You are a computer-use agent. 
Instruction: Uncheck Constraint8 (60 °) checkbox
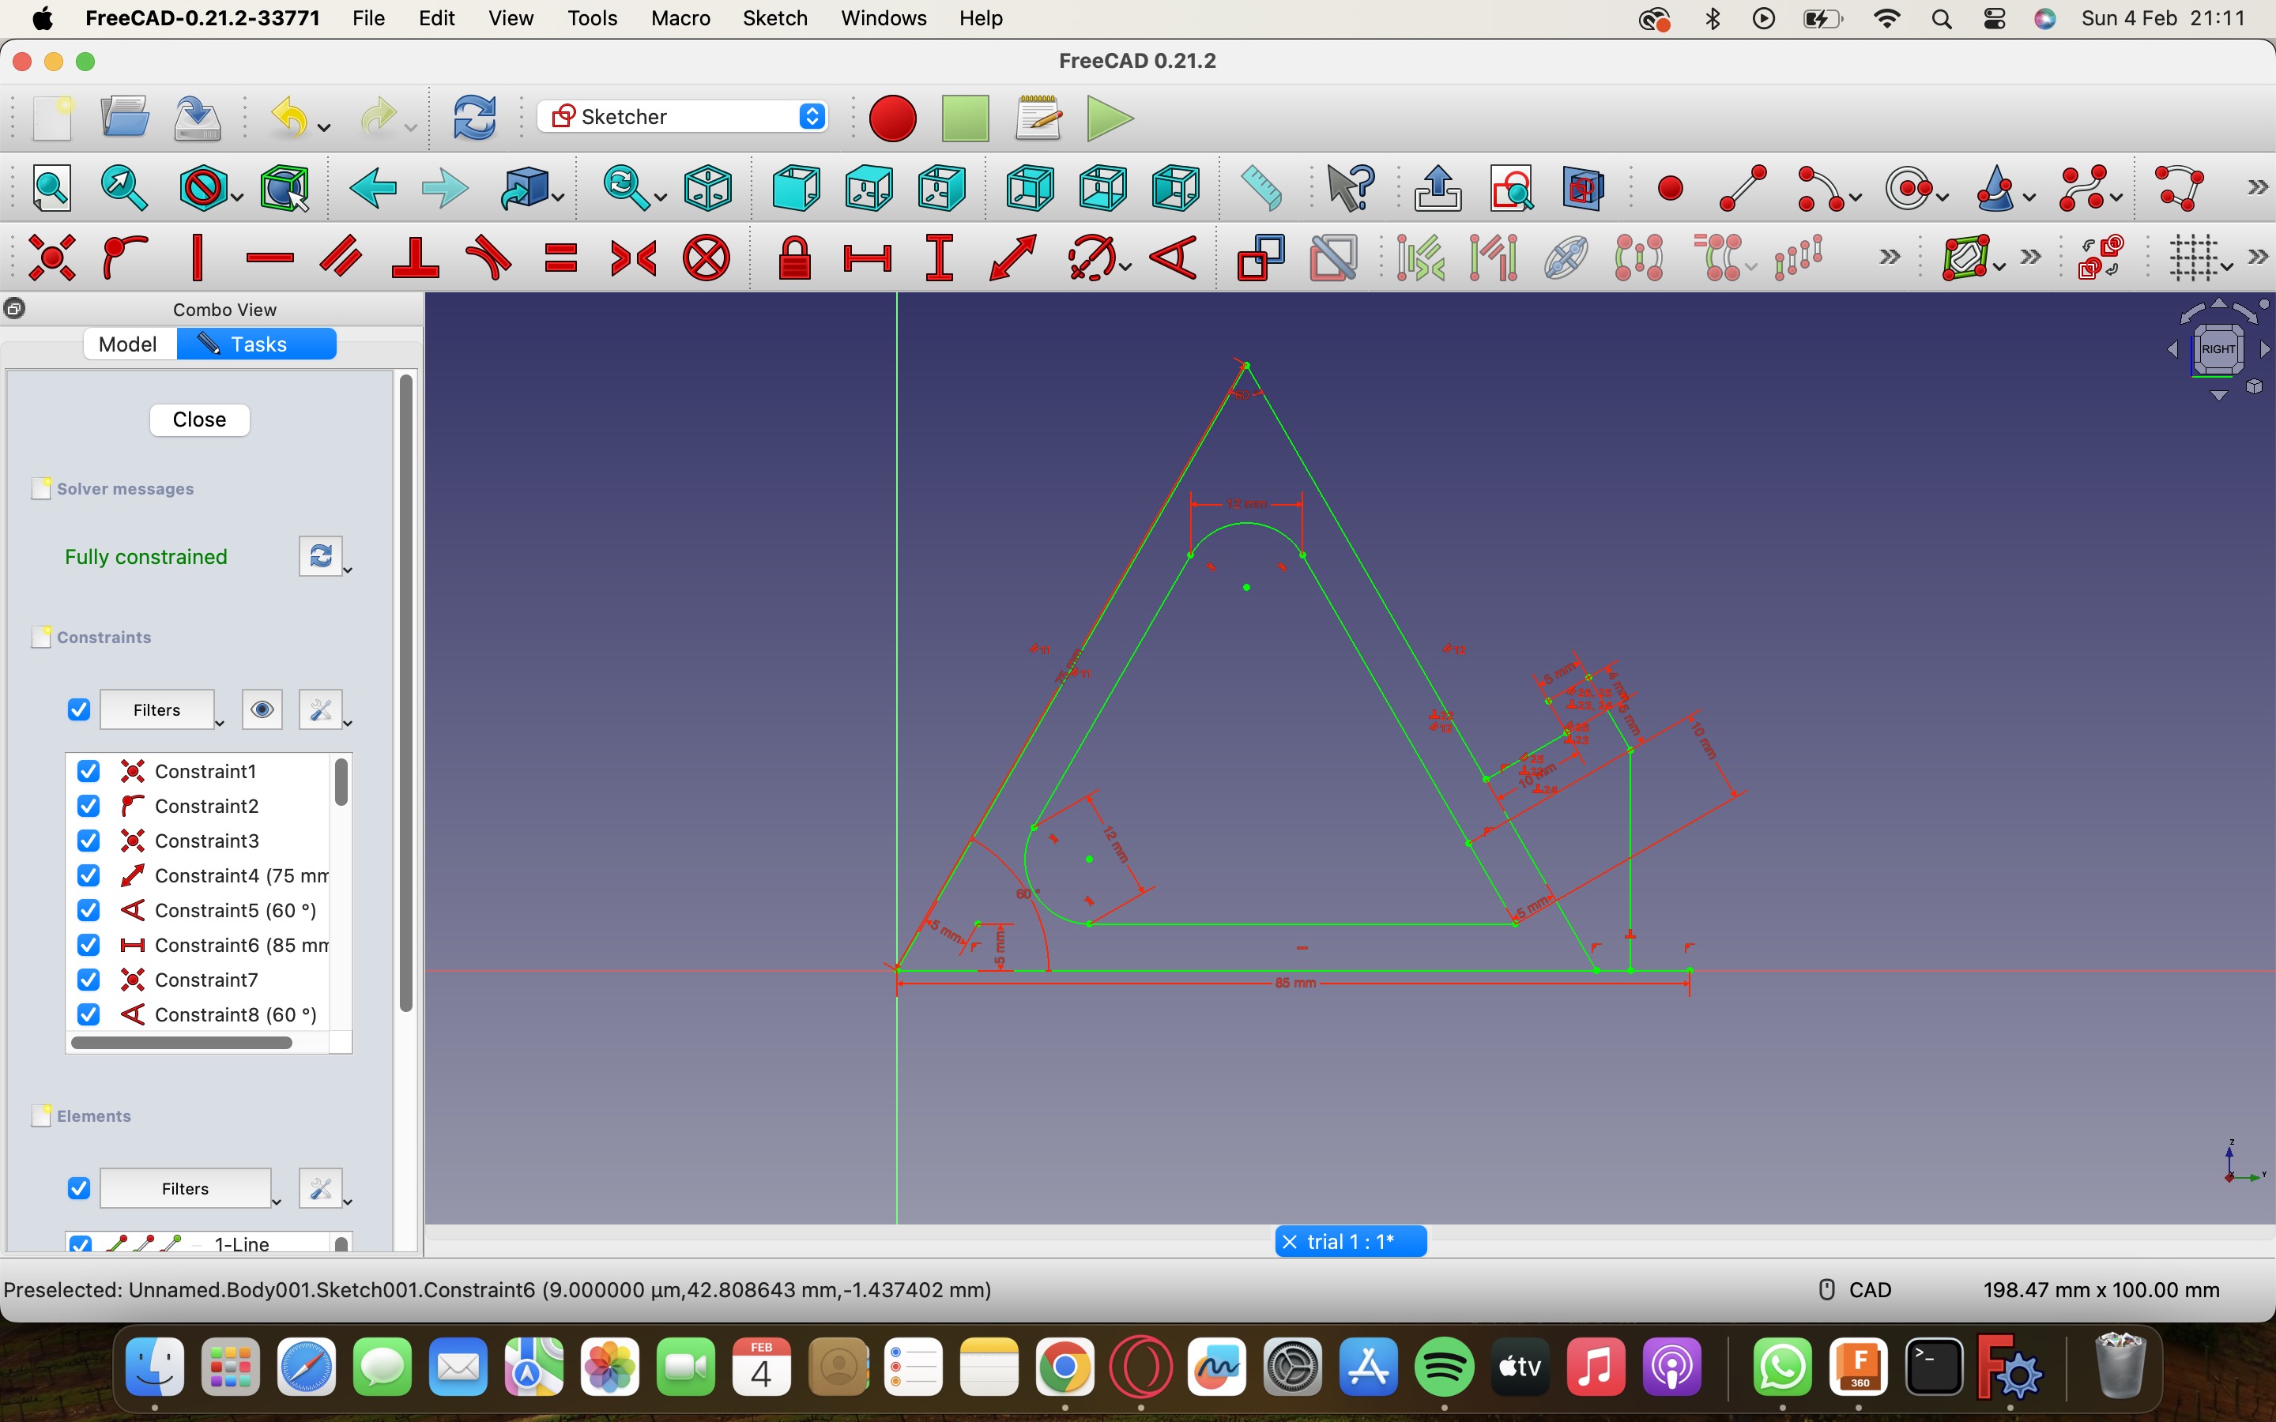coord(89,1015)
